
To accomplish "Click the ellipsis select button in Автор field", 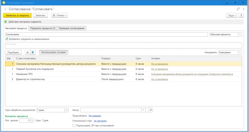I will coord(147,110).
